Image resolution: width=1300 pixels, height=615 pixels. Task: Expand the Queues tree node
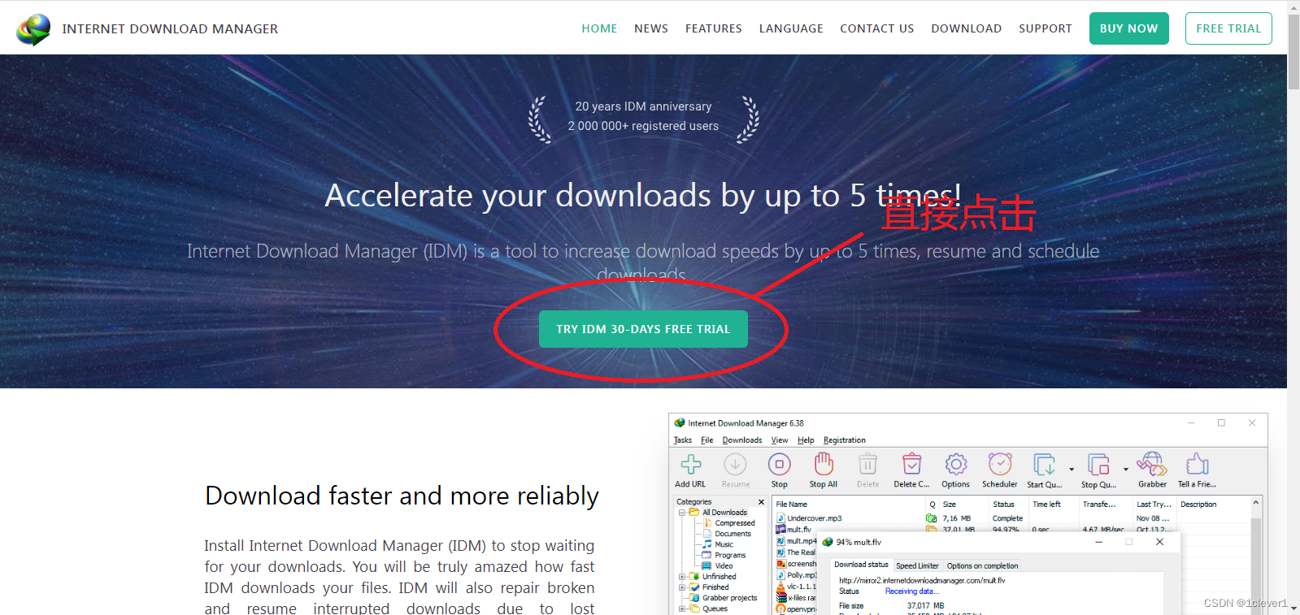click(682, 609)
